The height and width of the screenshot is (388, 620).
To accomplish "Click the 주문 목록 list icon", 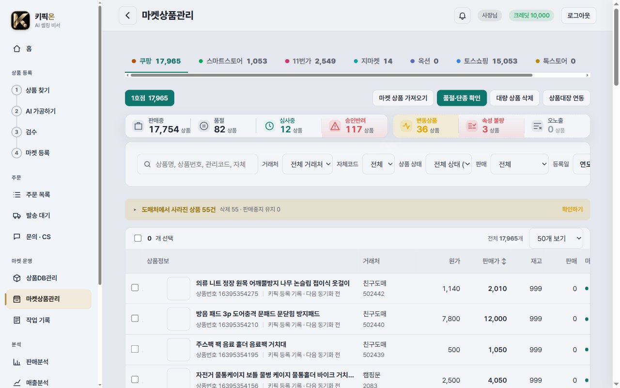I will point(17,194).
